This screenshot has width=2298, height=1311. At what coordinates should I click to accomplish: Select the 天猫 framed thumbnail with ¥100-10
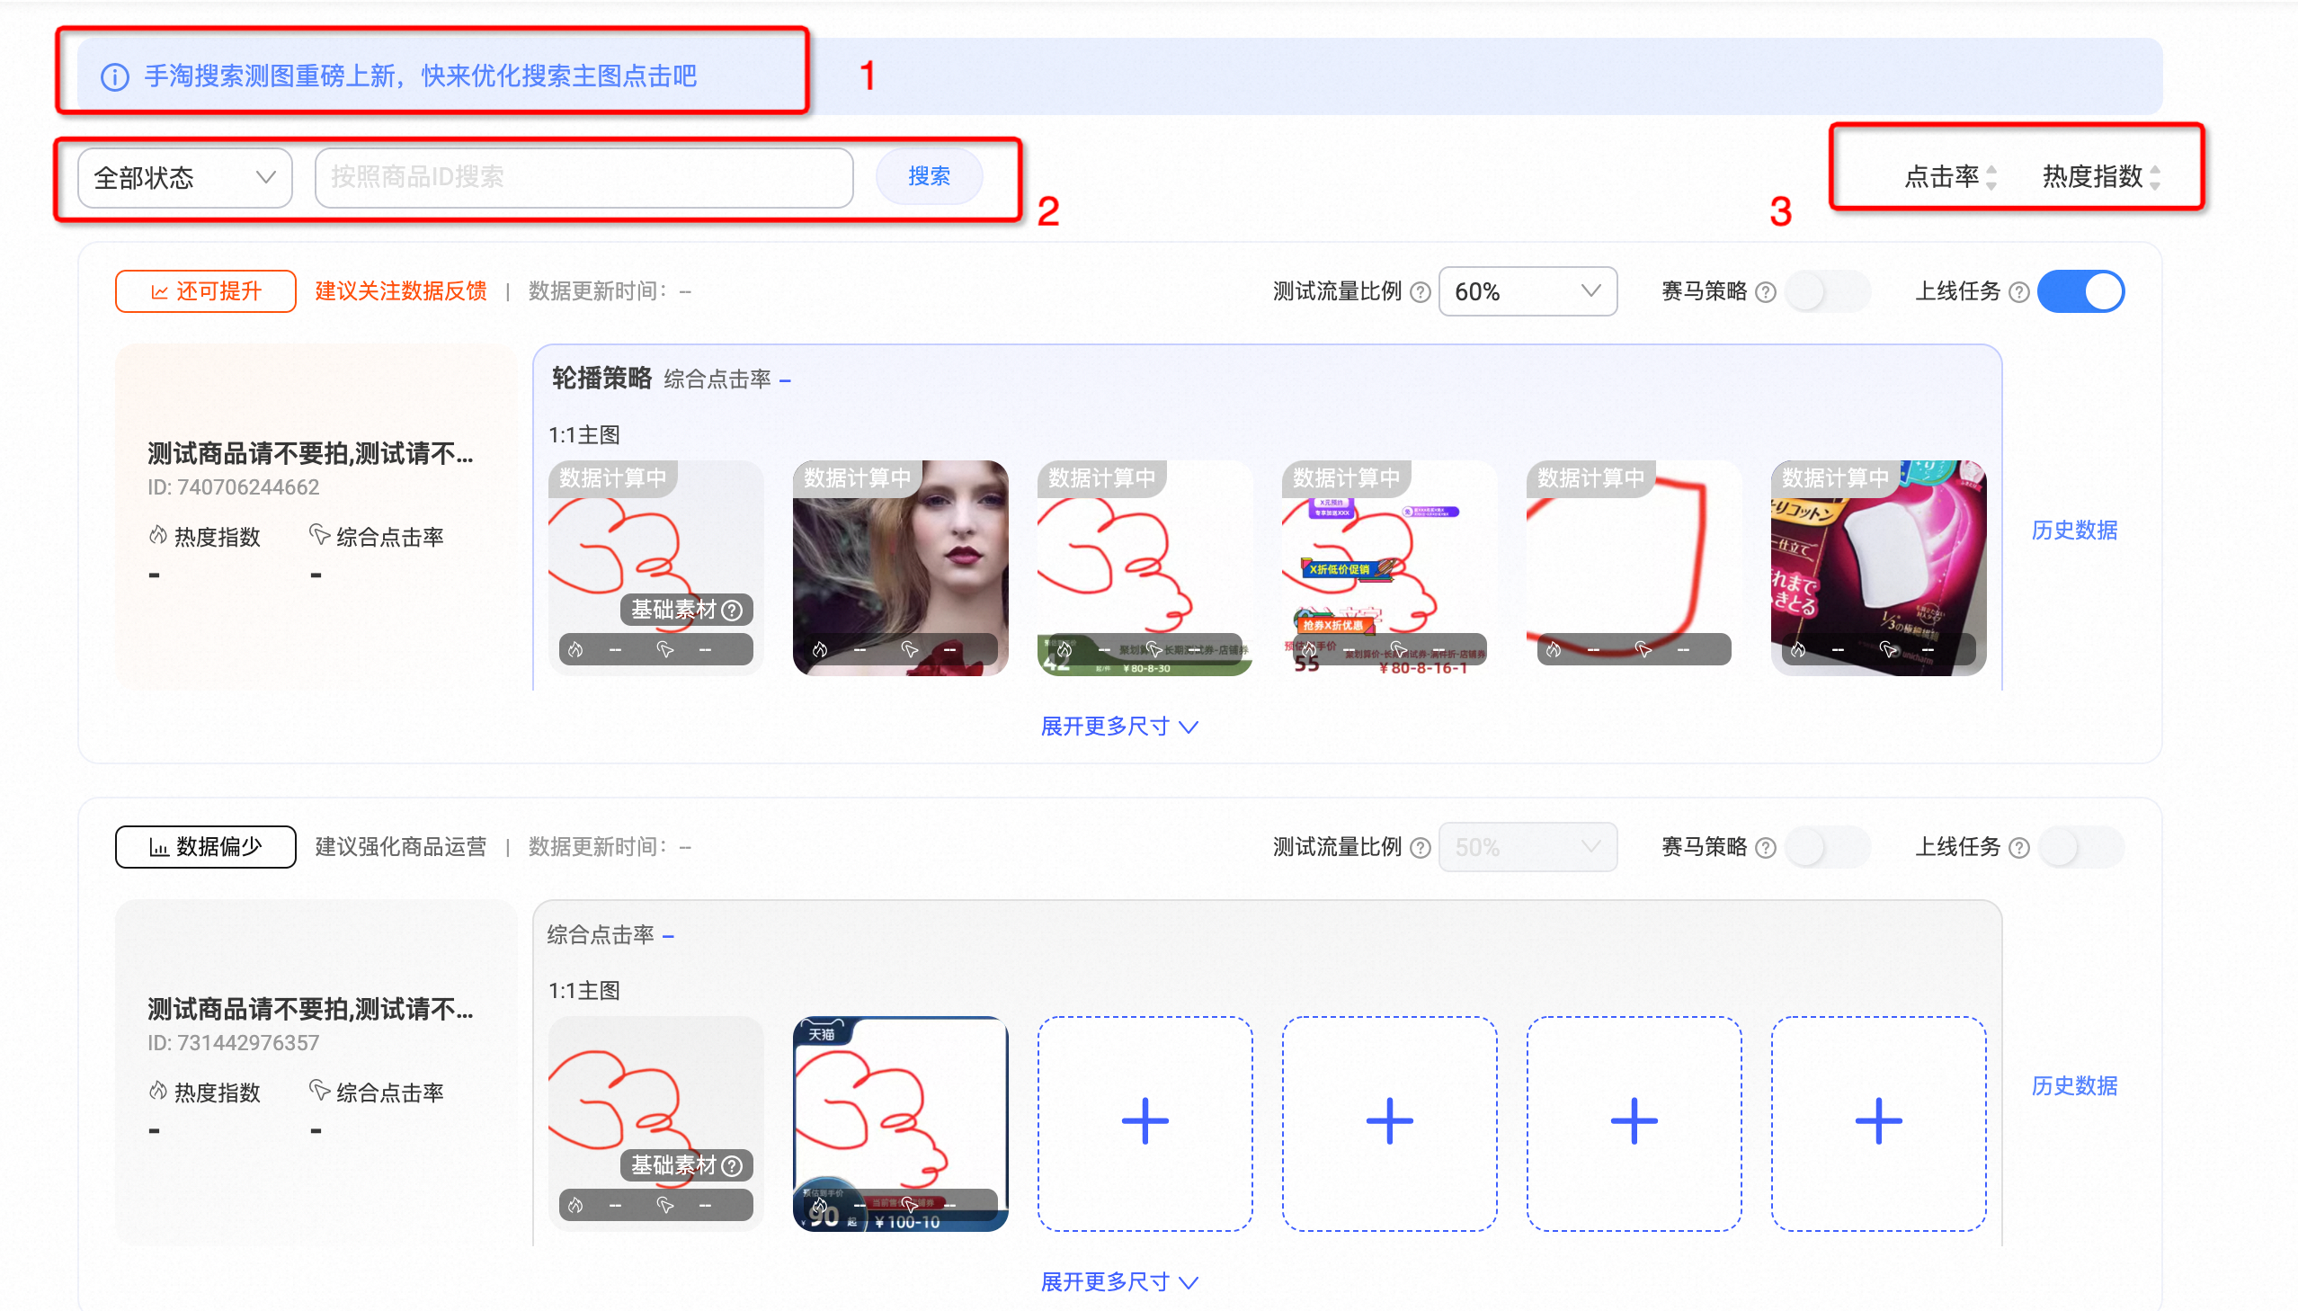click(900, 1124)
